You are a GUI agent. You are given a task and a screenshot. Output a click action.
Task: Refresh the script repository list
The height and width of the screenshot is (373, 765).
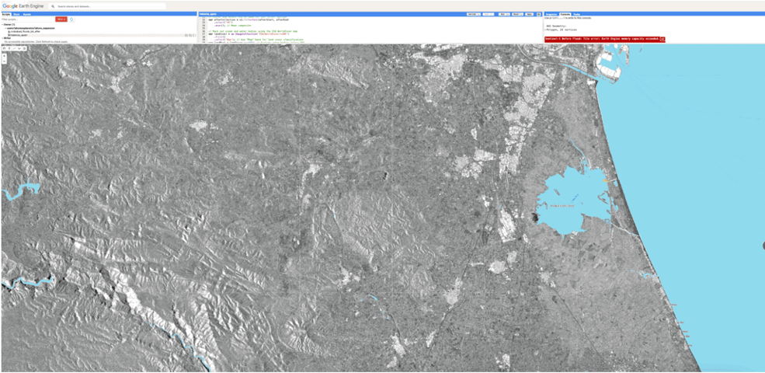[71, 19]
